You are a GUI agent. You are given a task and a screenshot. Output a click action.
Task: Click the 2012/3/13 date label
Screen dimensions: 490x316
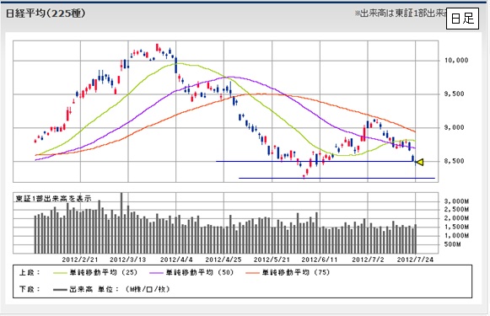[128, 260]
